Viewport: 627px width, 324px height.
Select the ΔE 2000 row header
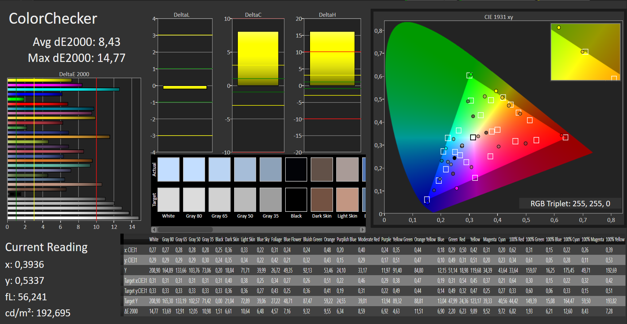tap(131, 311)
